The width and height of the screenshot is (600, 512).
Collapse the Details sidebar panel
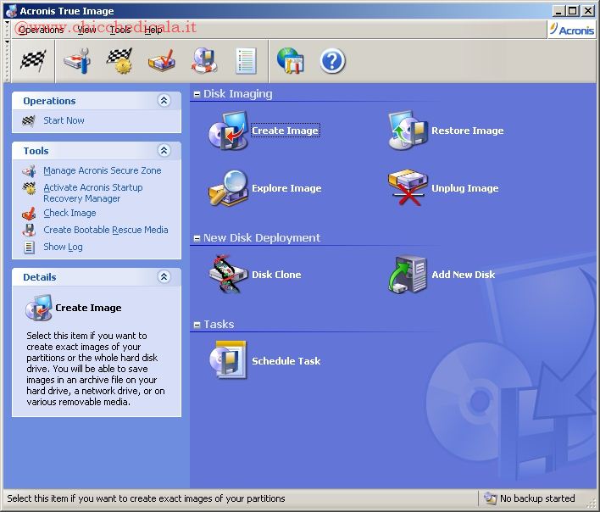[164, 277]
